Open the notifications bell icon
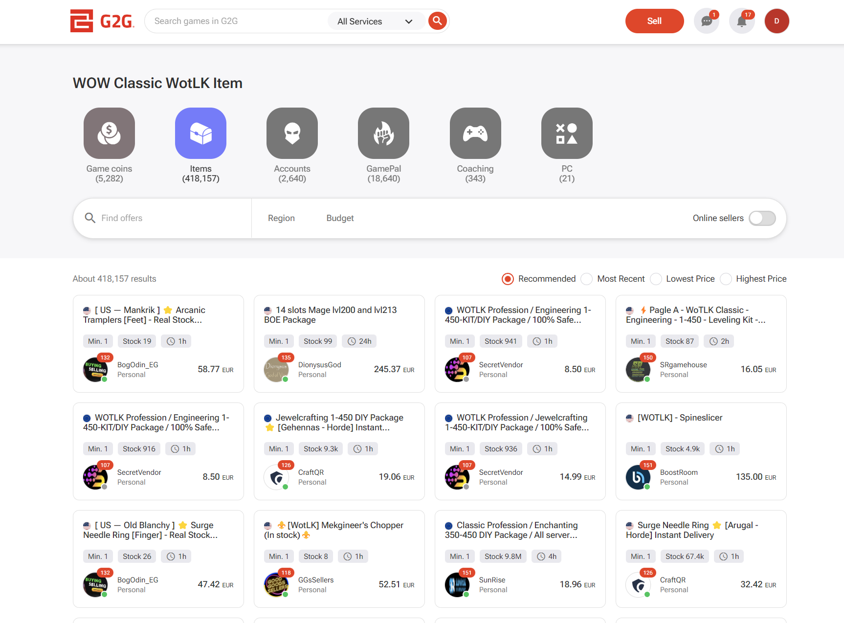This screenshot has height=623, width=844. tap(741, 21)
